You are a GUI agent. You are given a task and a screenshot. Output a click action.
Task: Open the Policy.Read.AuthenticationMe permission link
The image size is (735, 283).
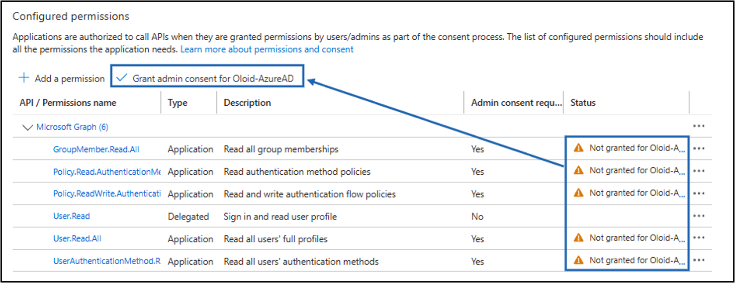tap(107, 172)
